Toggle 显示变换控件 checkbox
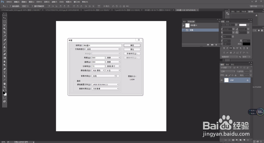264x143 pixels. [32, 6]
